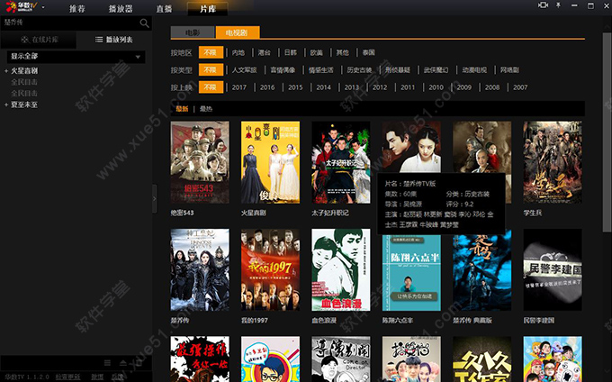Viewport: 612px width, 382px height.
Task: Click the 楚乔传 典藏版 title text
Action: pyautogui.click(x=472, y=321)
